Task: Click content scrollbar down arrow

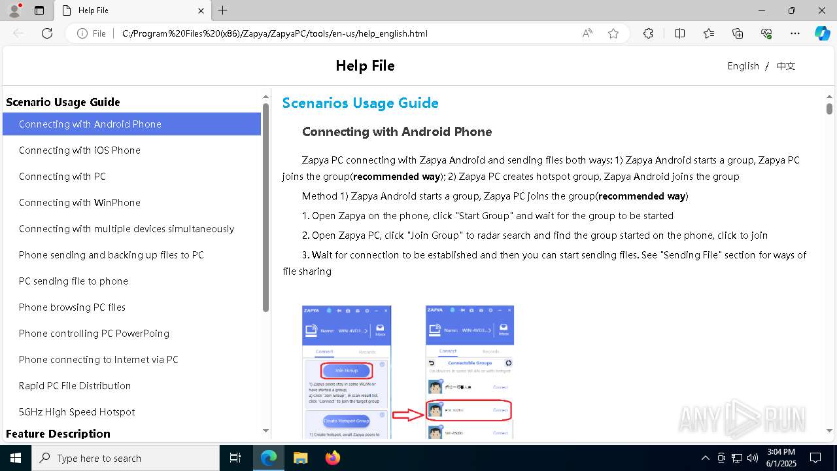Action: click(x=829, y=430)
